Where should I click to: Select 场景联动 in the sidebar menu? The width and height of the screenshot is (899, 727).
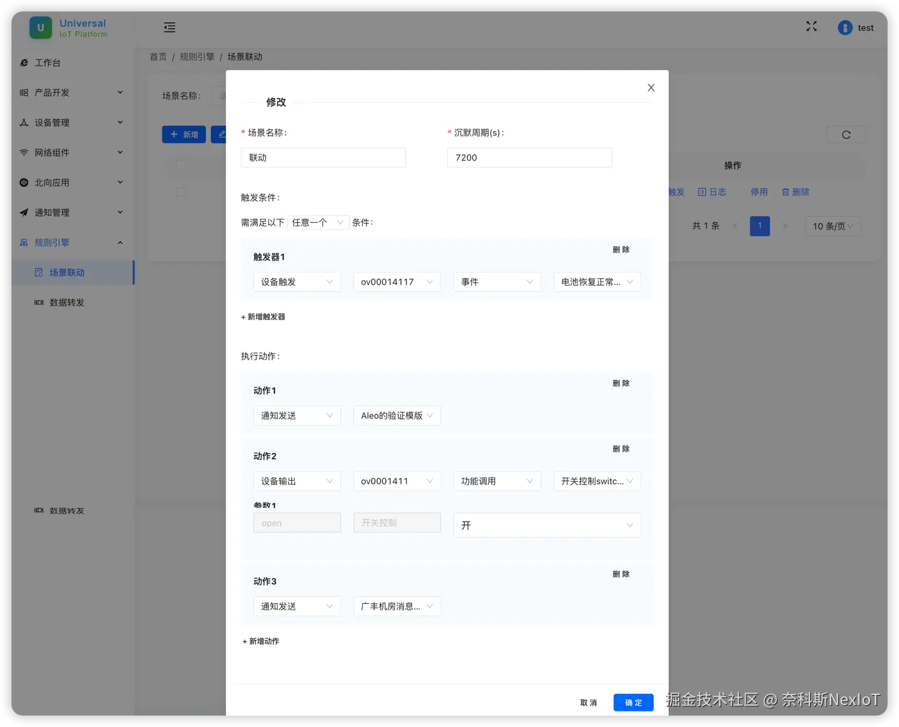pos(67,272)
